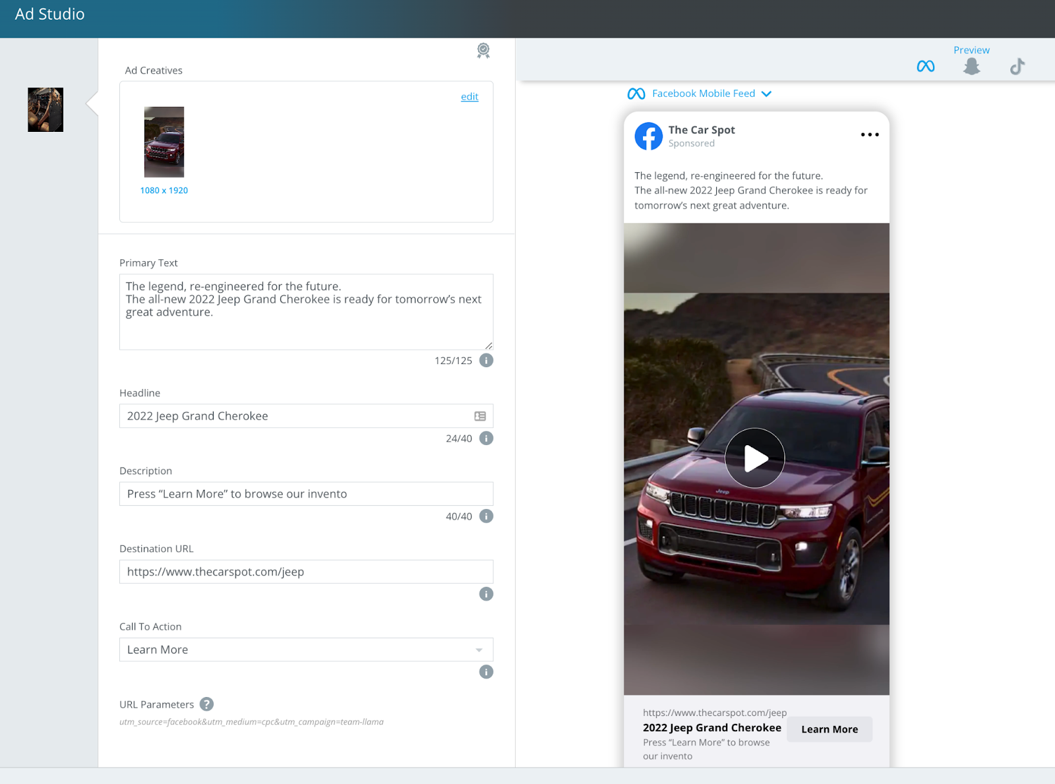This screenshot has height=784, width=1055.
Task: Click the Facebook logo on ad preview
Action: [649, 136]
